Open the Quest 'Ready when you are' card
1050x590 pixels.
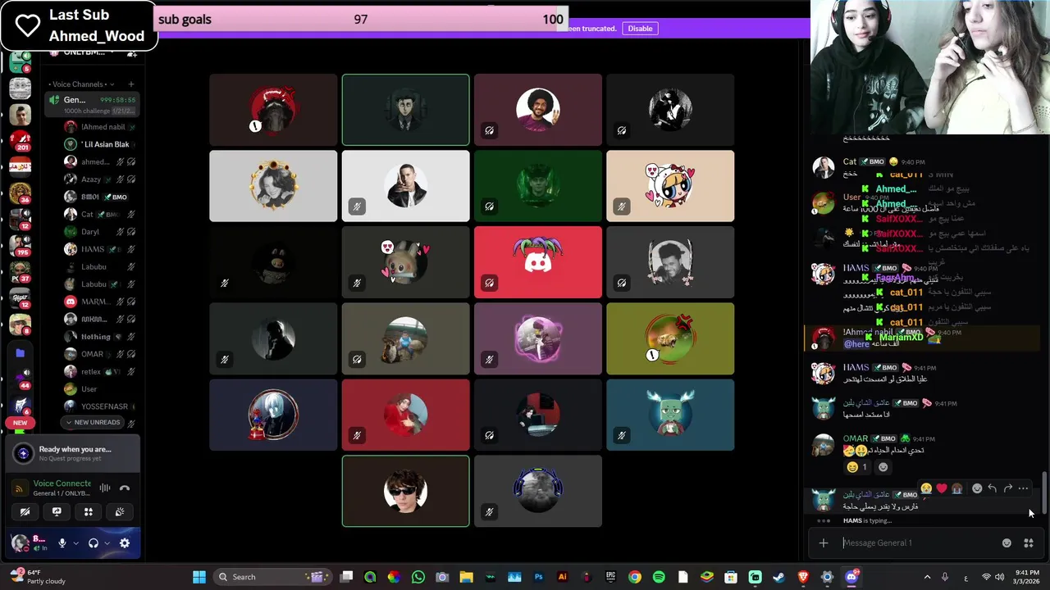73,453
